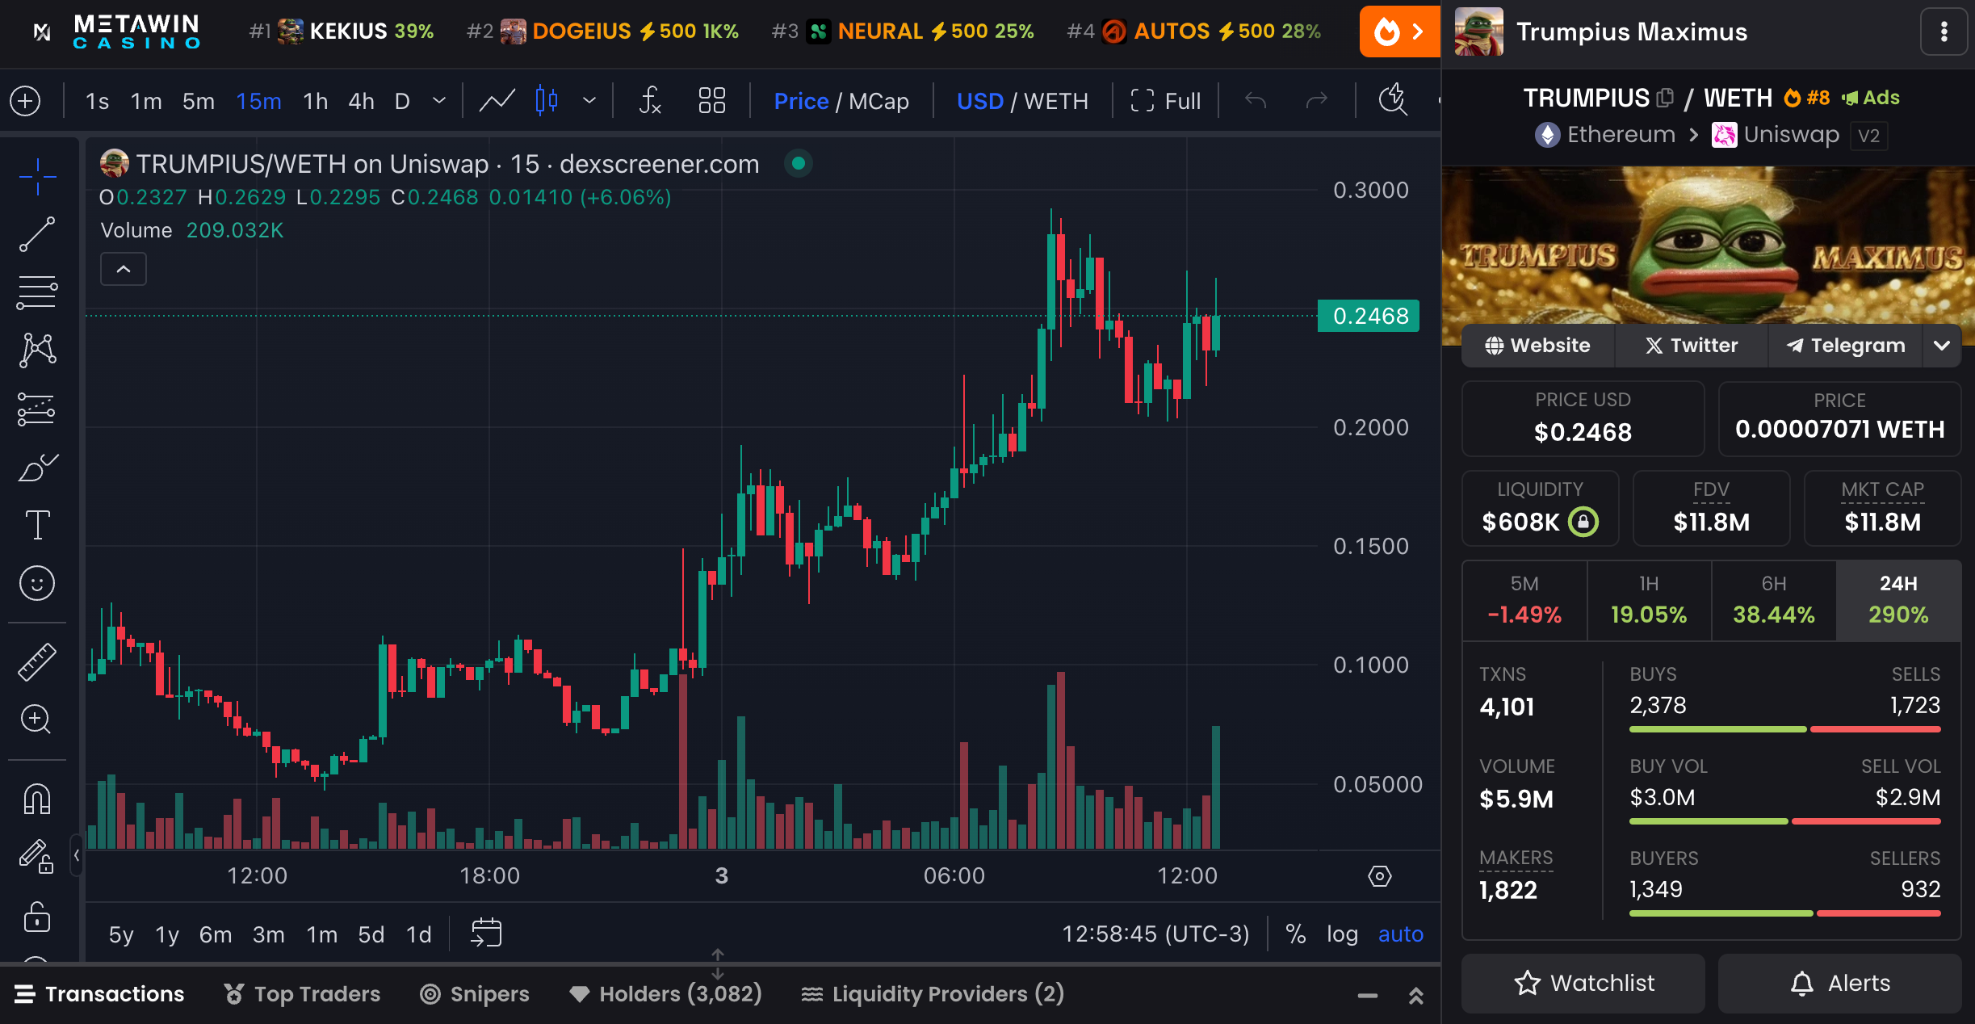Click trending token #1 KEKIUS
Image resolution: width=1975 pixels, height=1024 pixels.
[342, 31]
